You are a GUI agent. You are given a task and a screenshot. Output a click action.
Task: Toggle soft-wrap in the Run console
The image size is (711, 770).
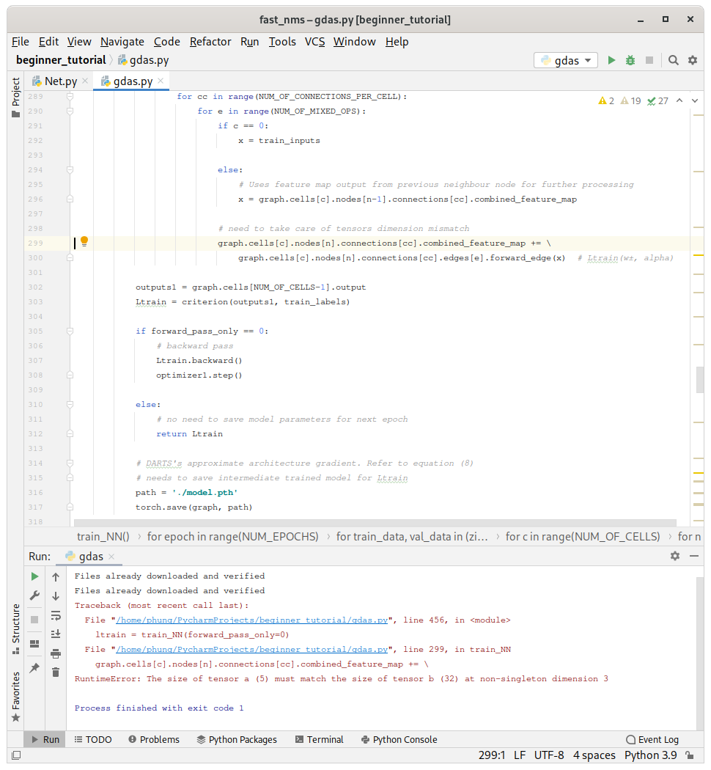(x=56, y=615)
